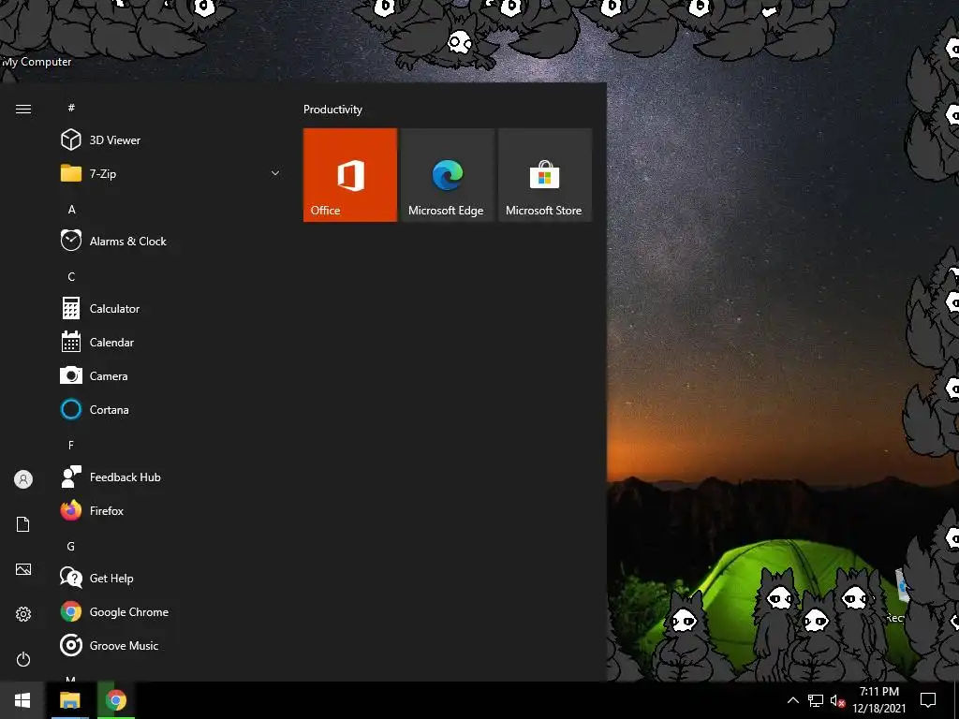Open the Power options icon
Viewport: 959px width, 719px height.
pyautogui.click(x=23, y=659)
